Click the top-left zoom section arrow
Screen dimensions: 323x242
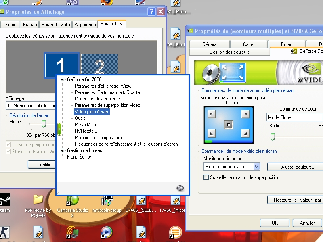pyautogui.click(x=211, y=114)
